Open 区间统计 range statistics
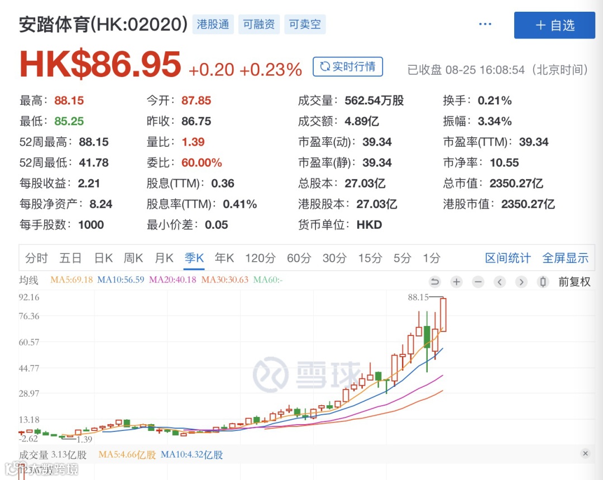This screenshot has height=480, width=603. 508,258
